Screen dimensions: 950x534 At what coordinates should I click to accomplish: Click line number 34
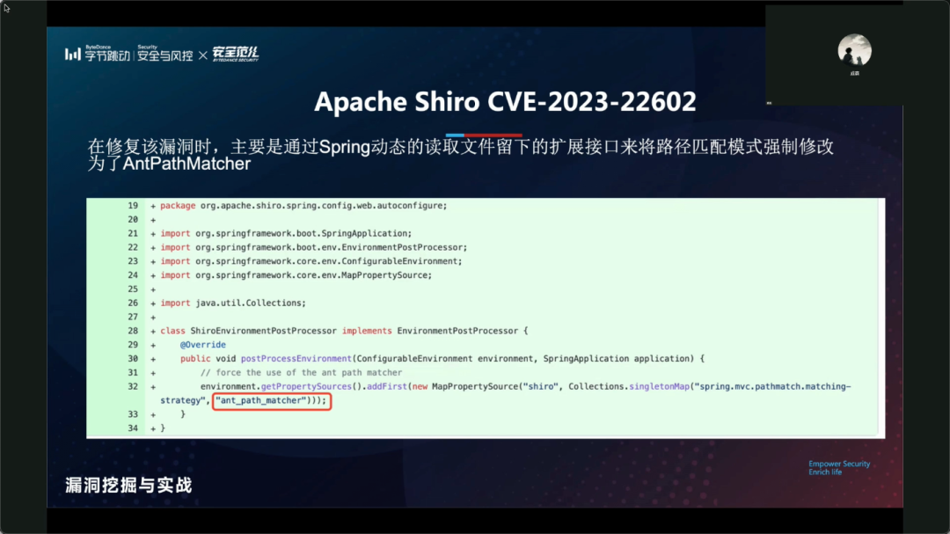(133, 428)
